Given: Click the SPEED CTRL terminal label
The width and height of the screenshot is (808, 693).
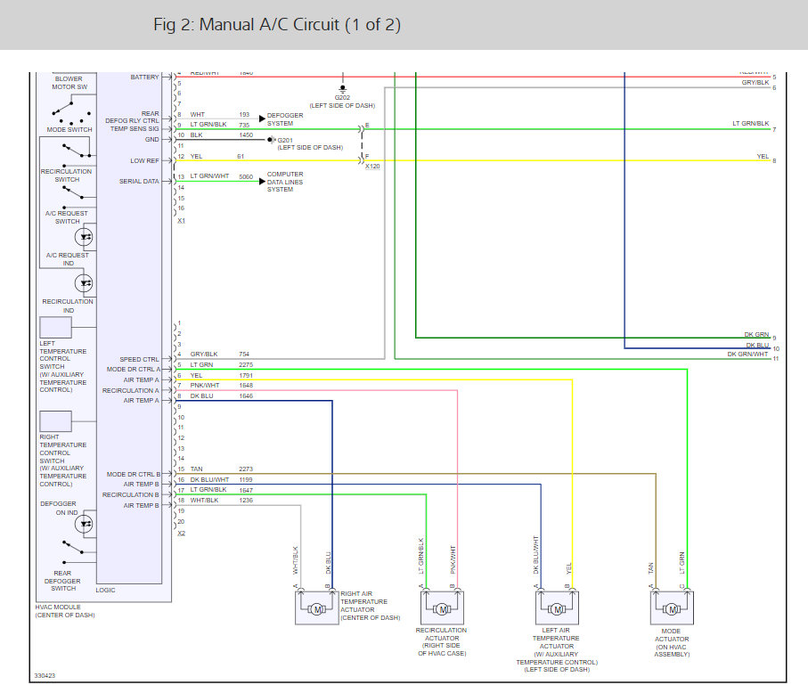Looking at the screenshot, I should (139, 359).
